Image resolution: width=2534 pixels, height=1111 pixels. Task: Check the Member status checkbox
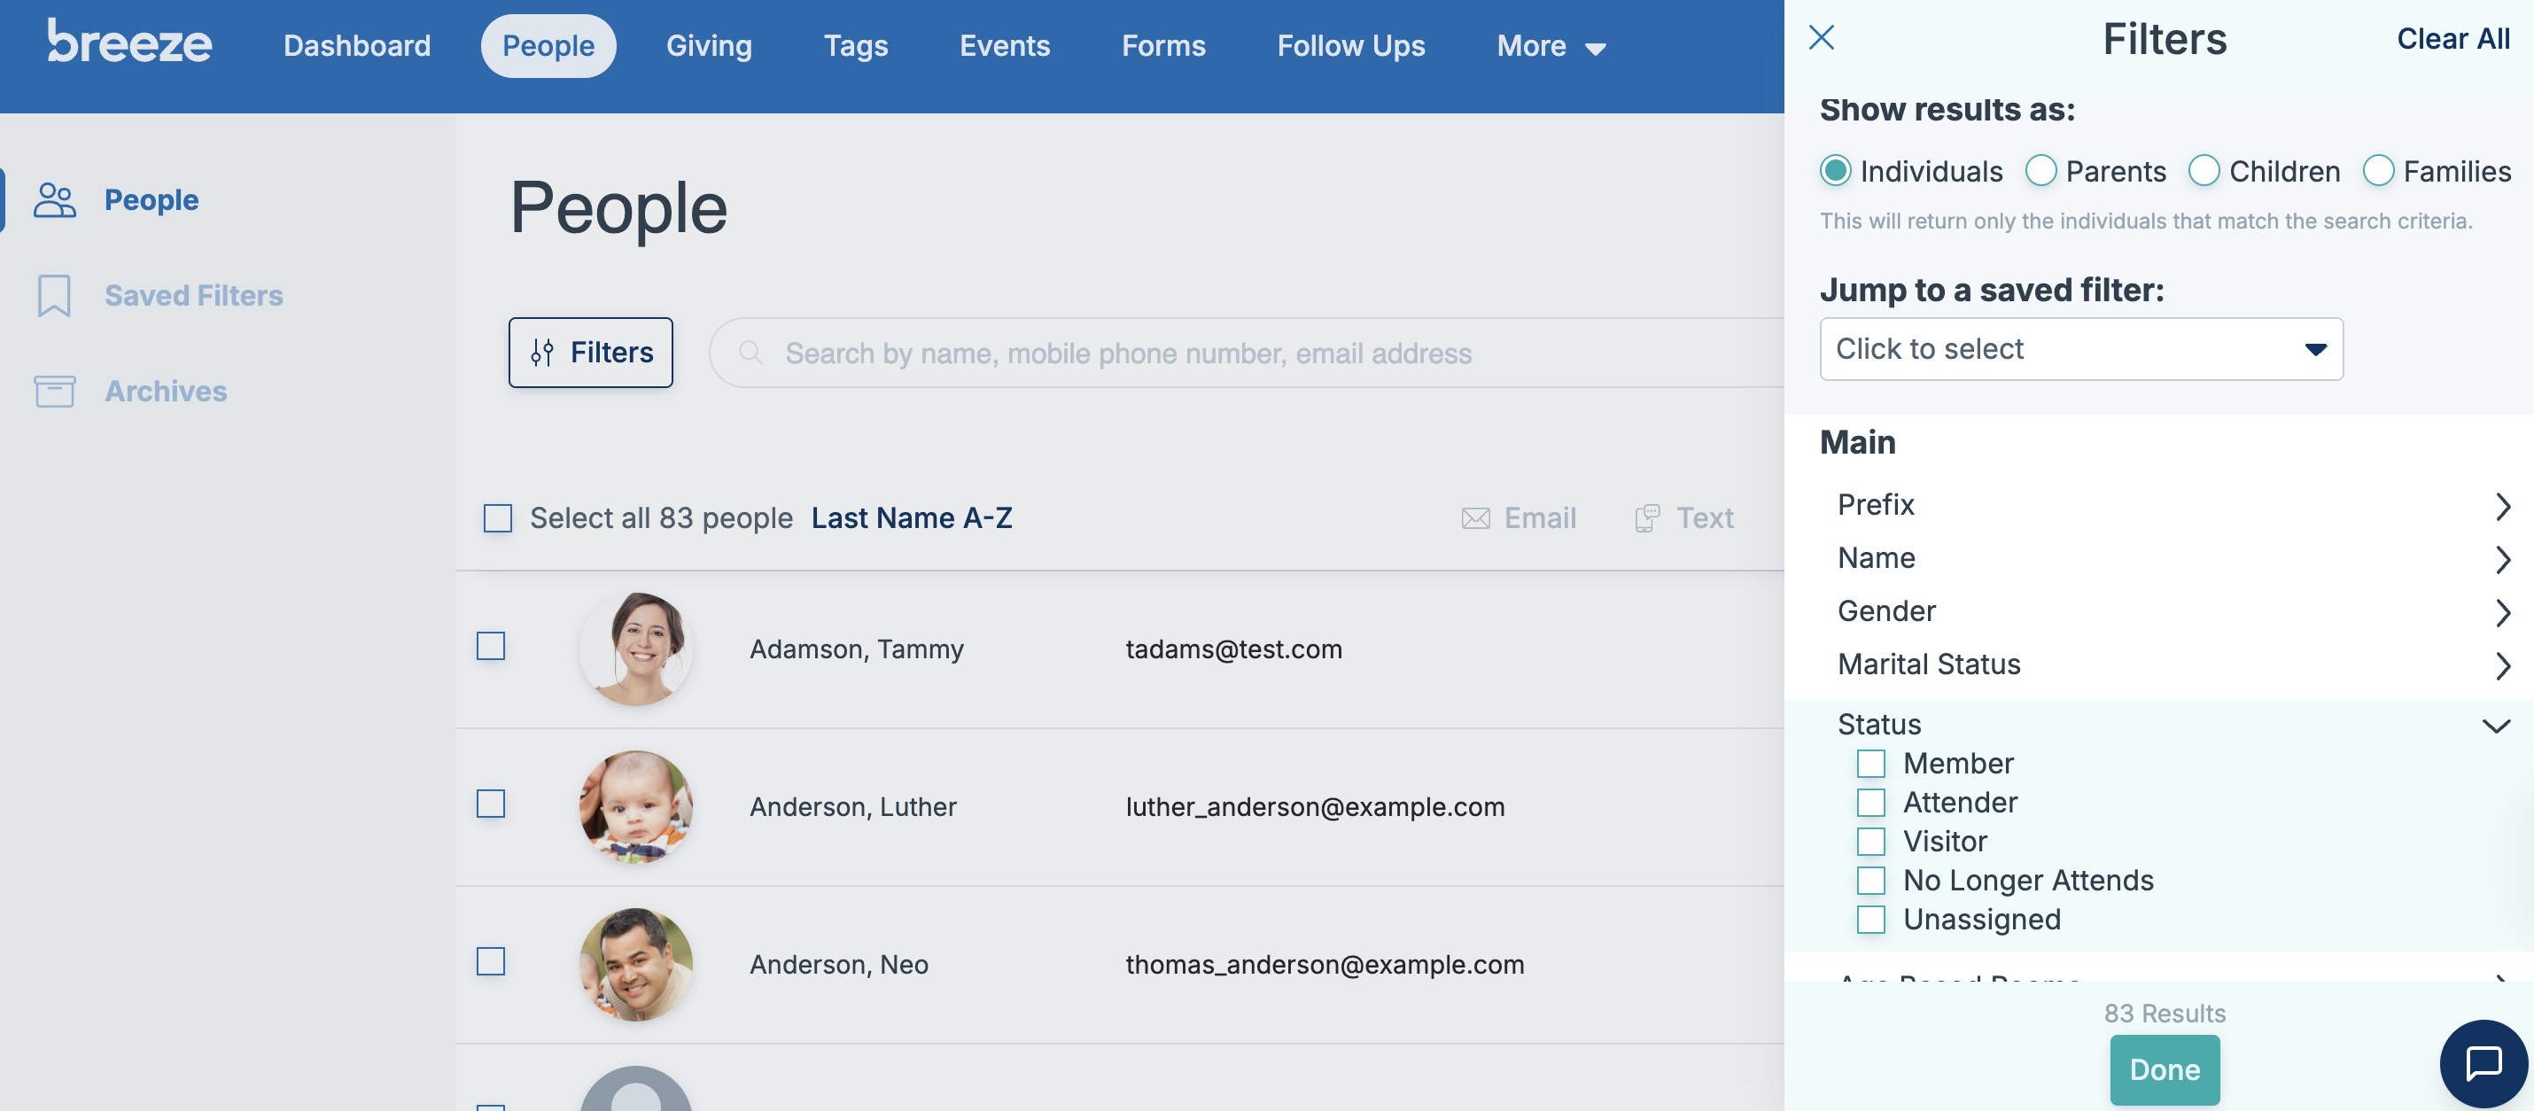pos(1870,764)
